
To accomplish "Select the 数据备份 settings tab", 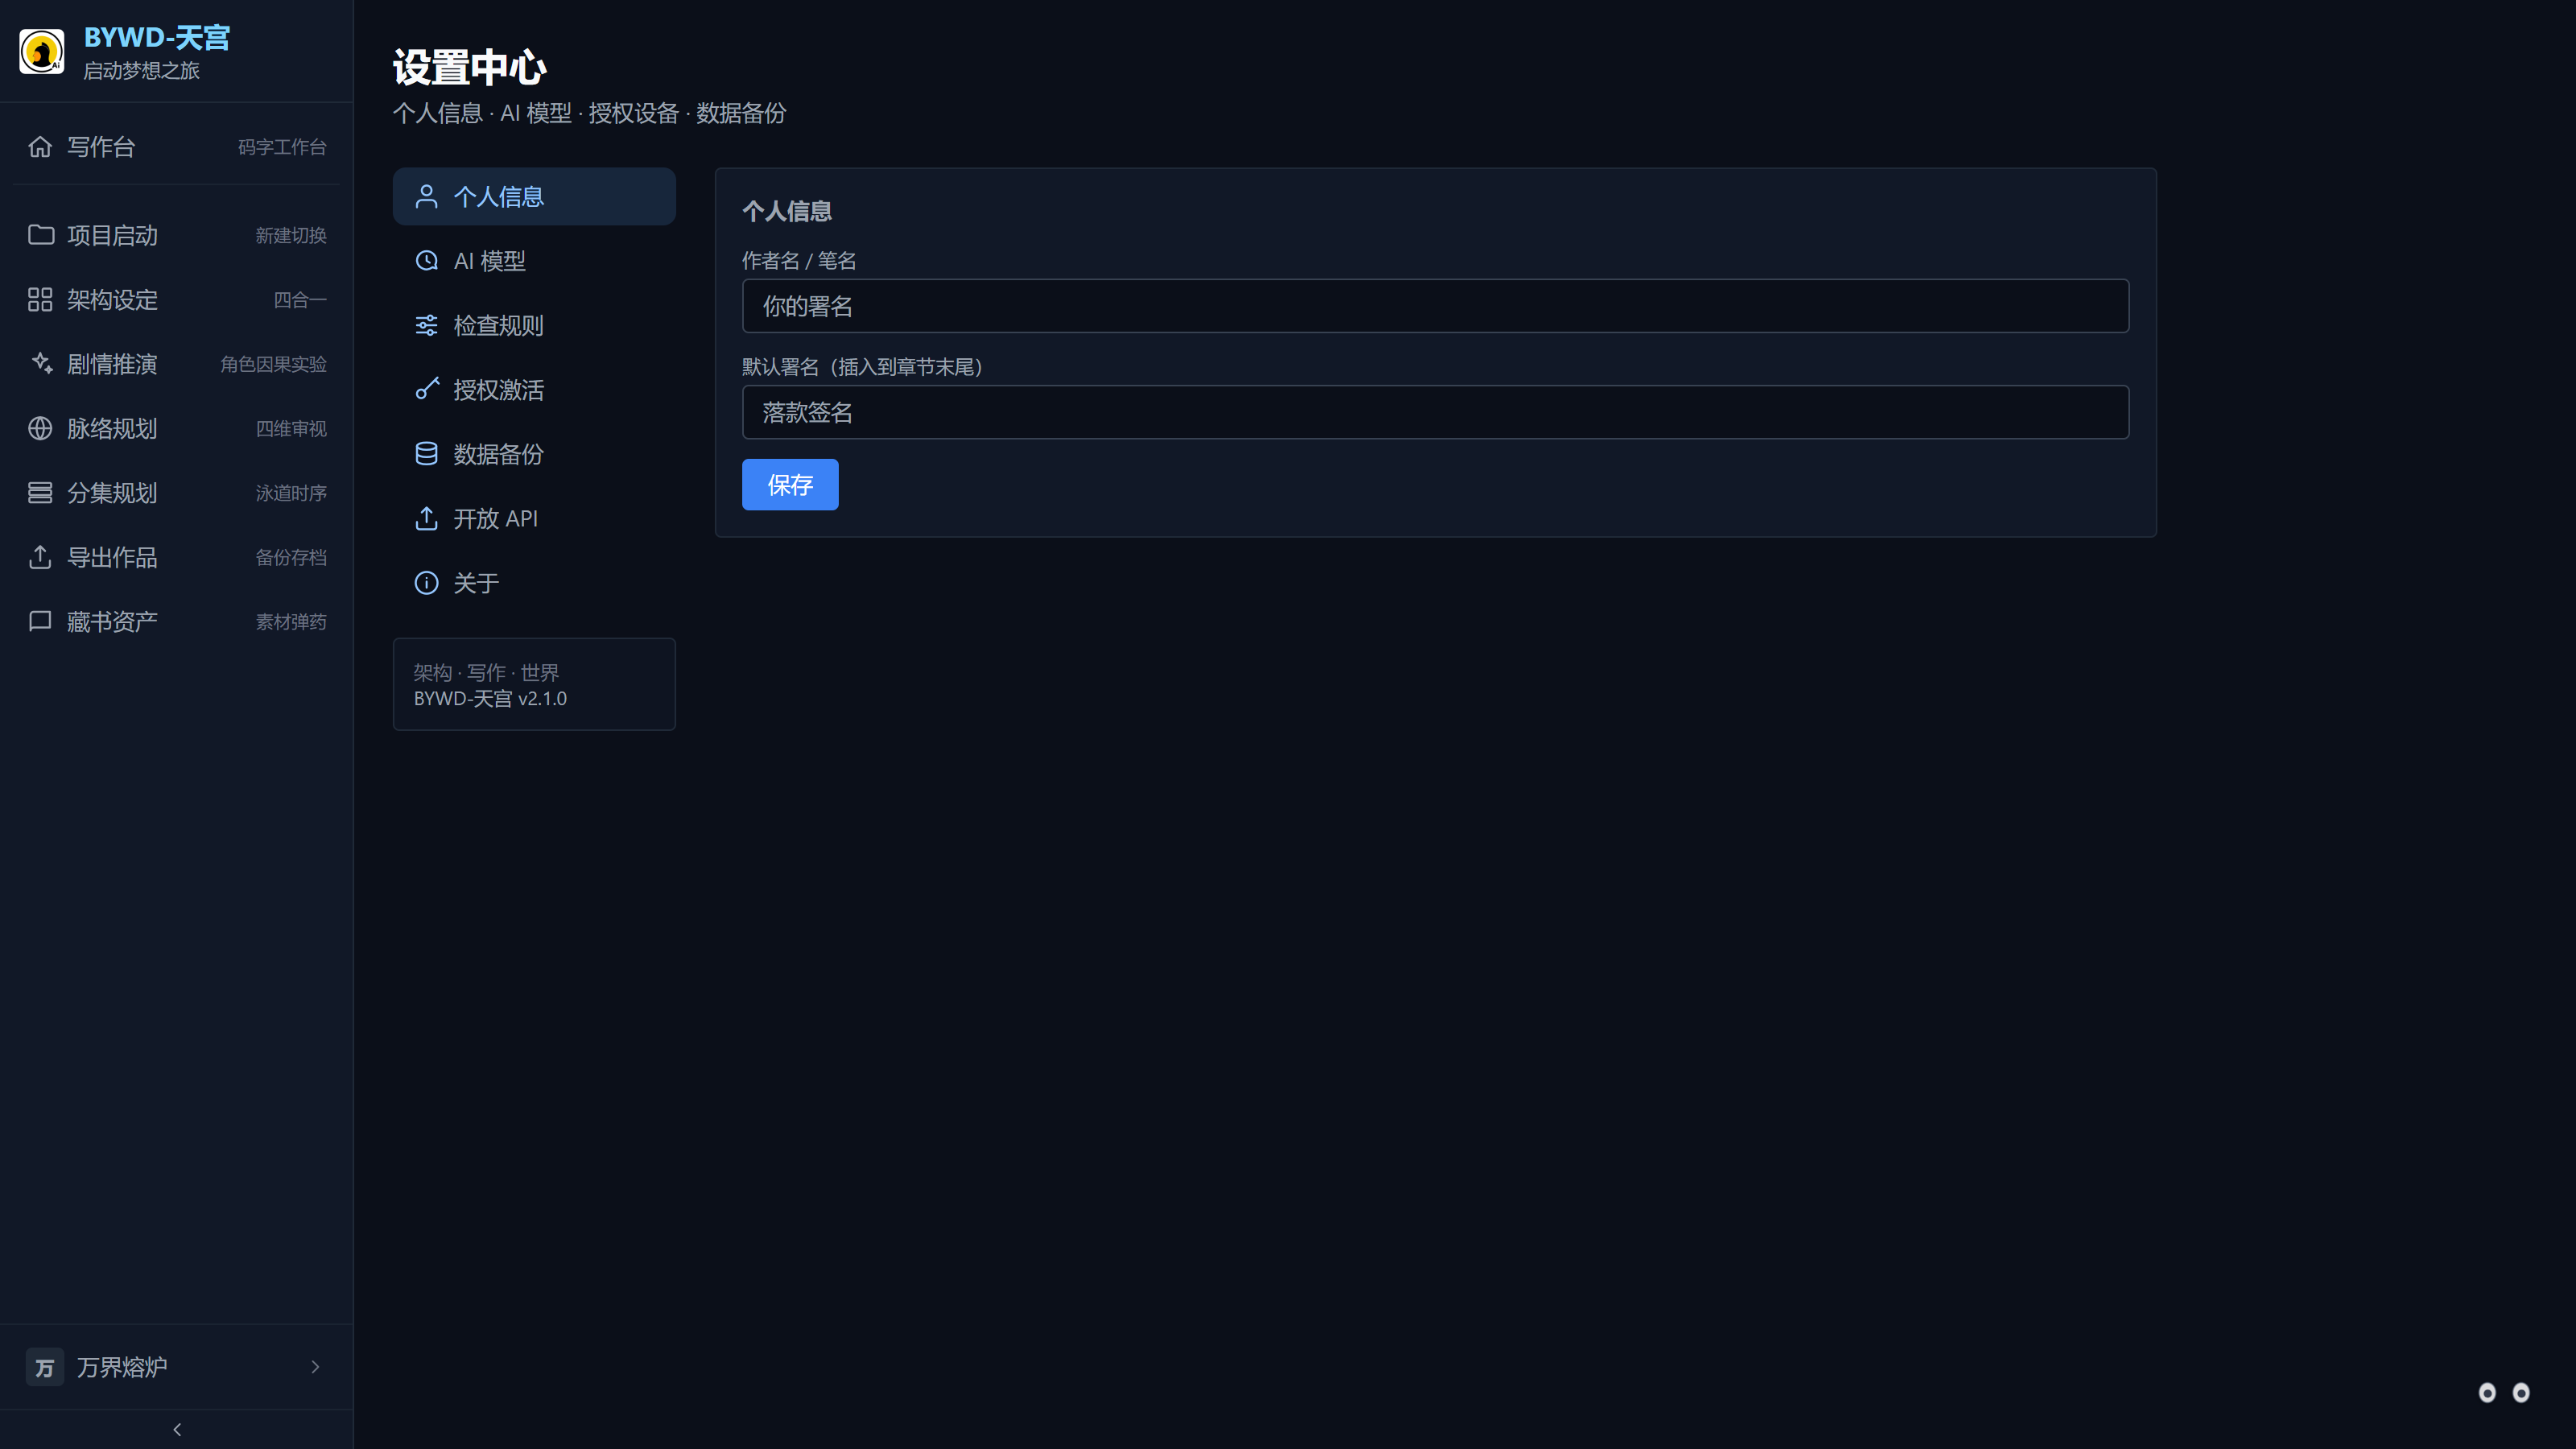I will (534, 454).
